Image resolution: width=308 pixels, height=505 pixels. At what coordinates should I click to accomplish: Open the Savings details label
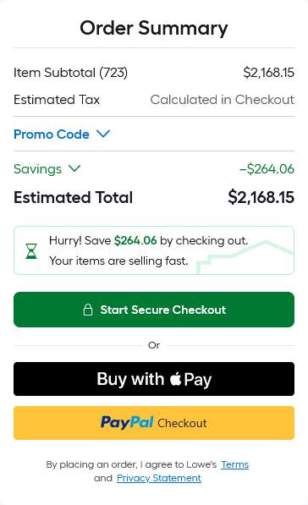pyautogui.click(x=38, y=169)
